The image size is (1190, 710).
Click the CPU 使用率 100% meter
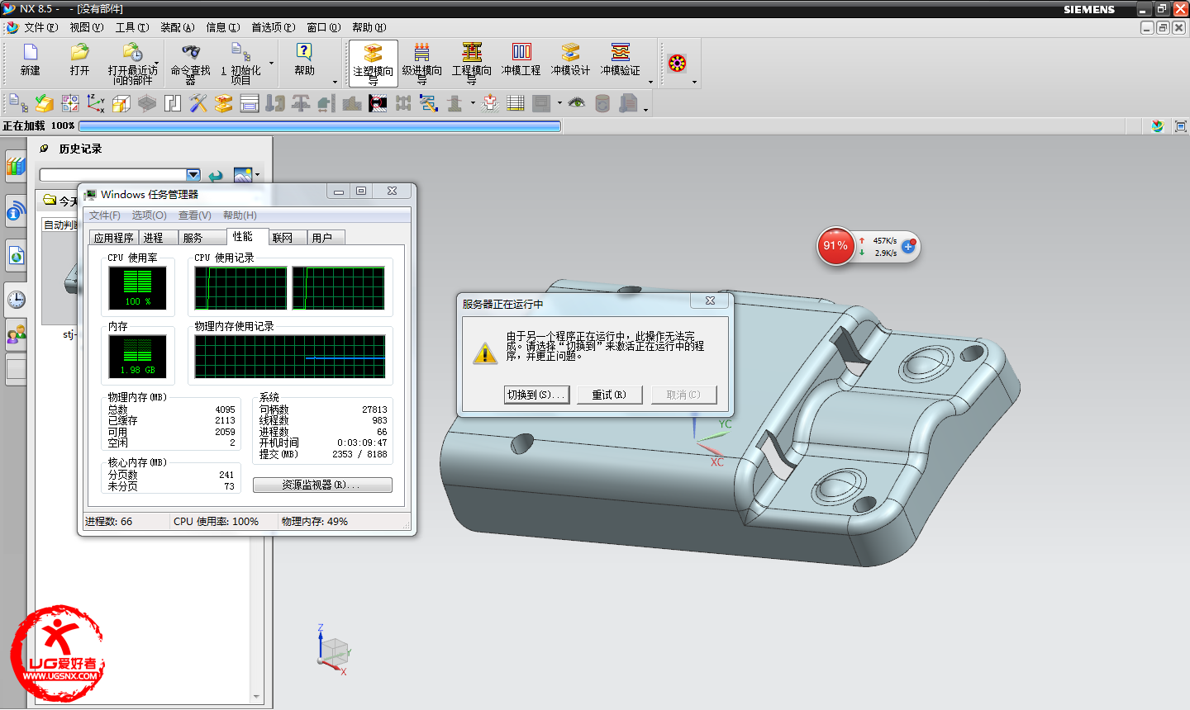pyautogui.click(x=138, y=288)
